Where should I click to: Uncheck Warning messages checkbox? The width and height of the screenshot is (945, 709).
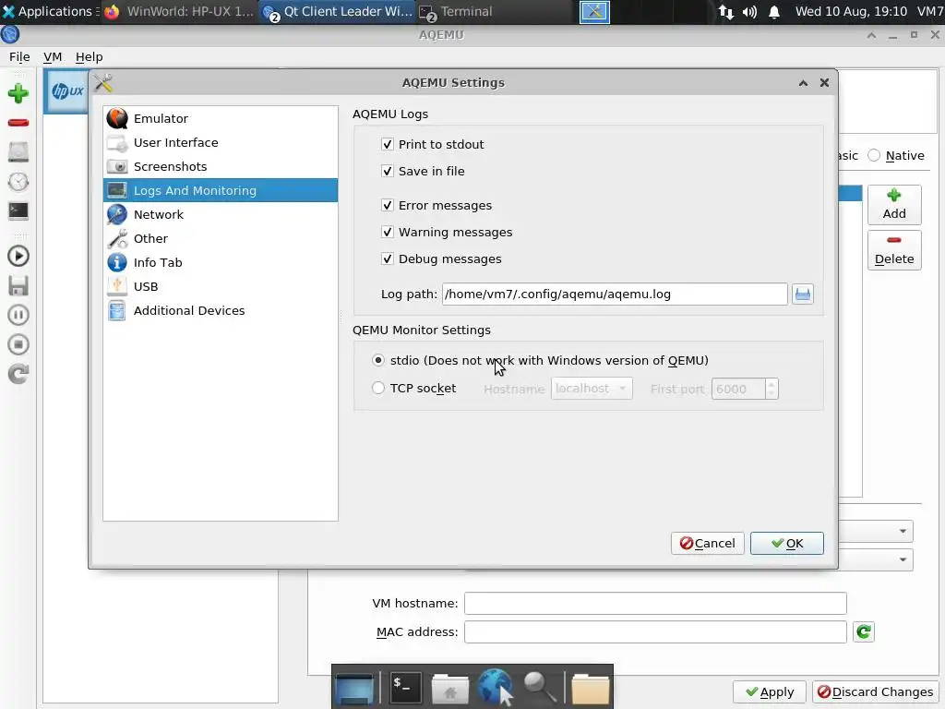pos(388,232)
